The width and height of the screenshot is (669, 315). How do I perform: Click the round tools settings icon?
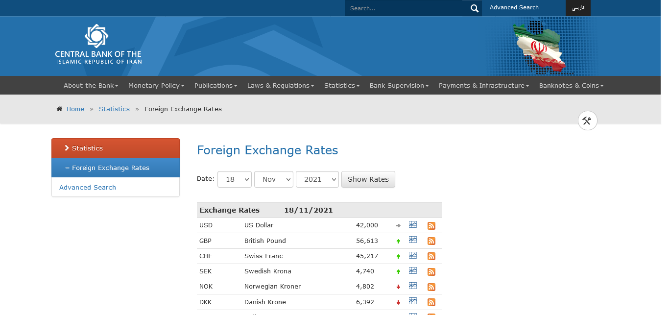pyautogui.click(x=587, y=121)
